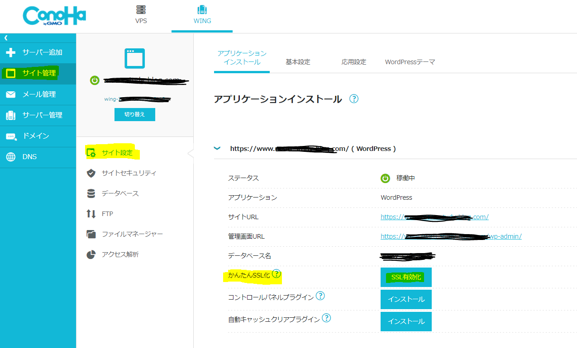Open help for 自動キャッシュクリアプラグイン
Viewport: 577px width, 348px height.
point(326,318)
